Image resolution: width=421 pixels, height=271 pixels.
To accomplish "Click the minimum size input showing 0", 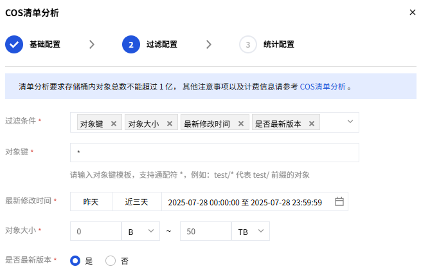I will coord(96,231).
